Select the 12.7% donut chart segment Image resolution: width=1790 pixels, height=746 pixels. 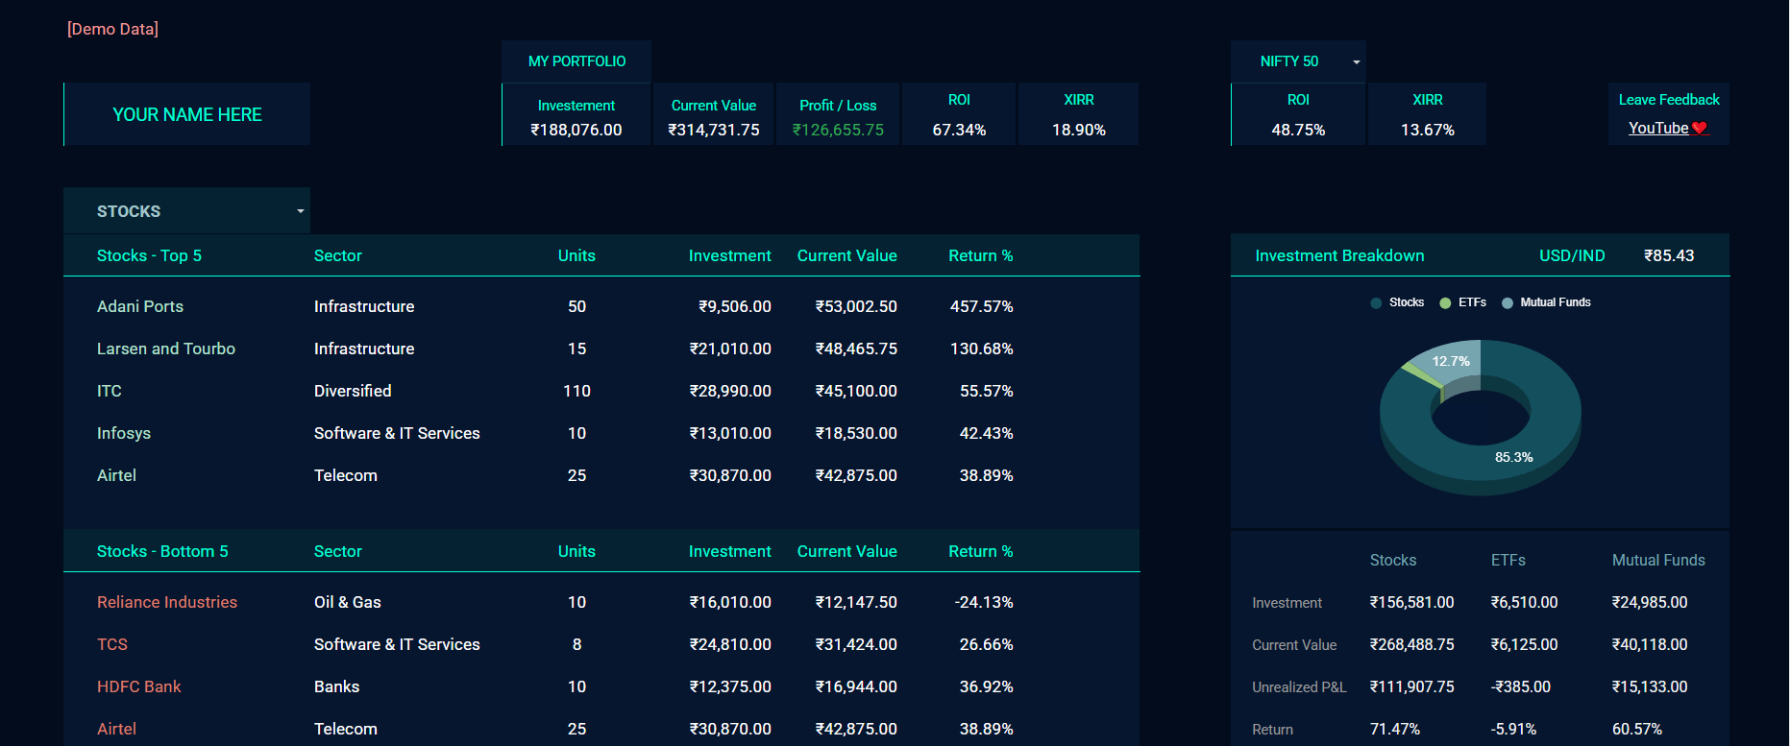[1451, 361]
